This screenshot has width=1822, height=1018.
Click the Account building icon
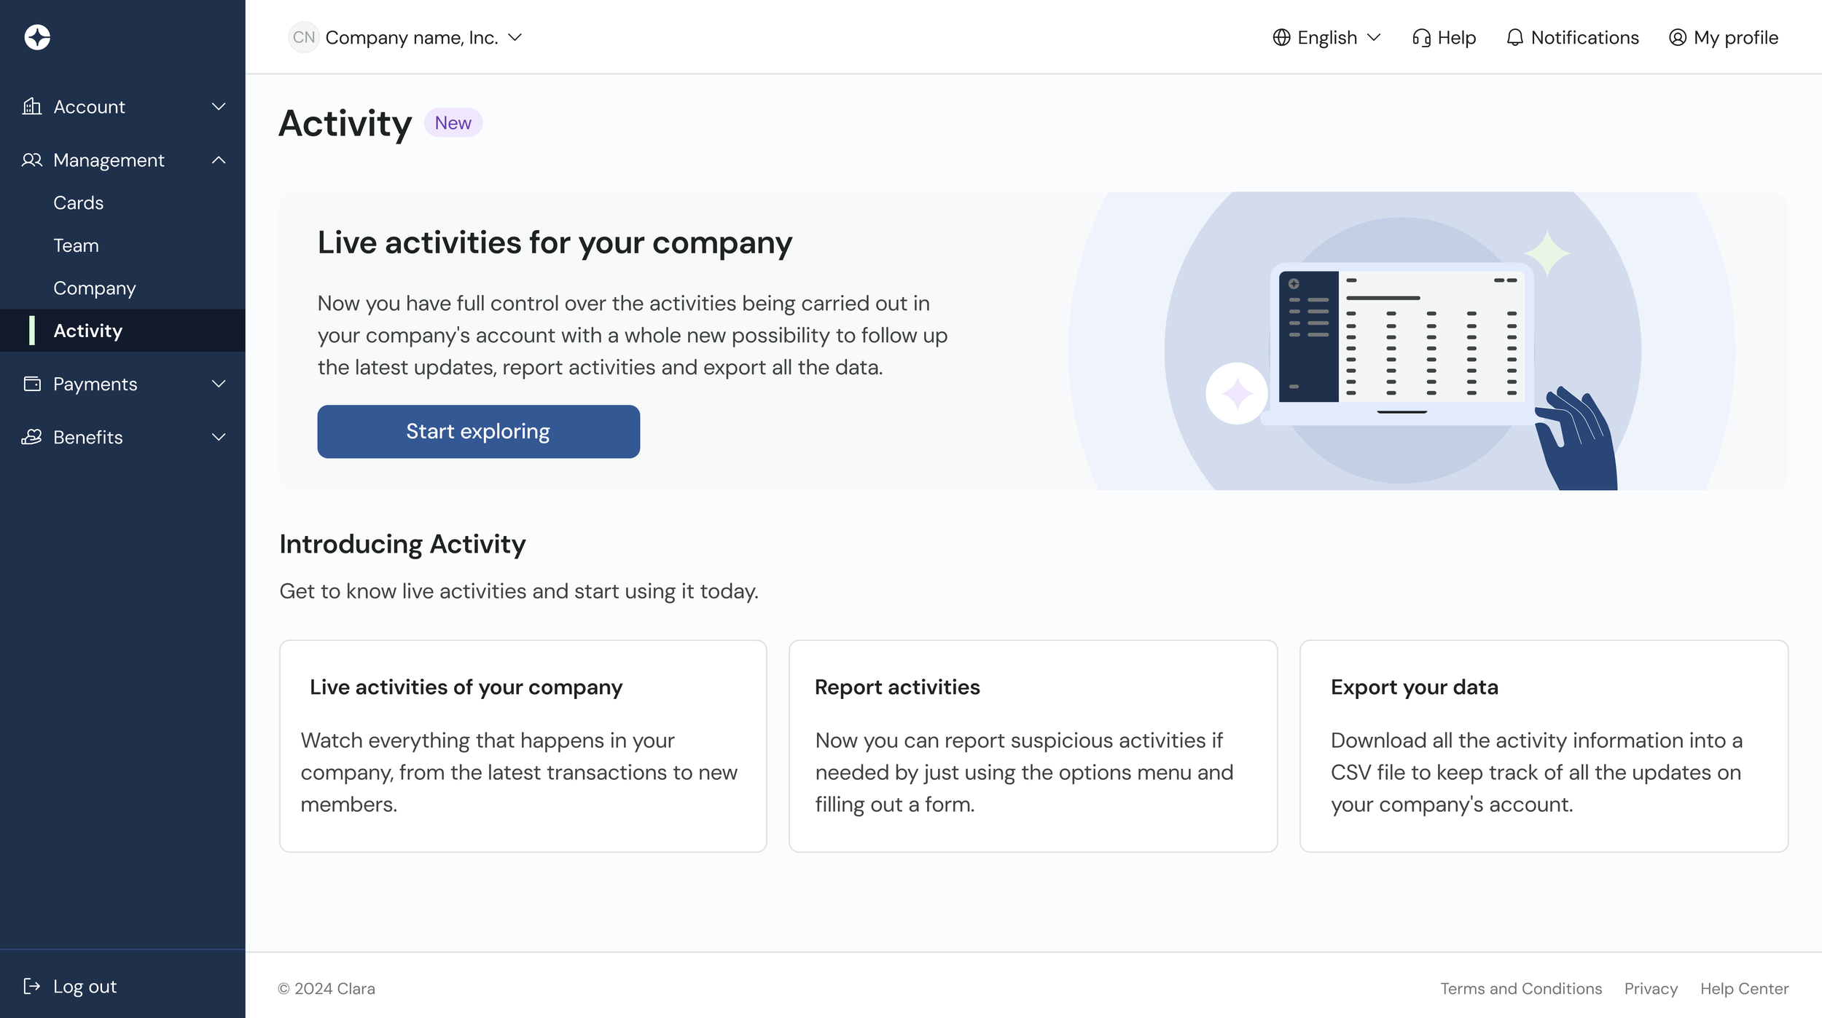point(31,106)
